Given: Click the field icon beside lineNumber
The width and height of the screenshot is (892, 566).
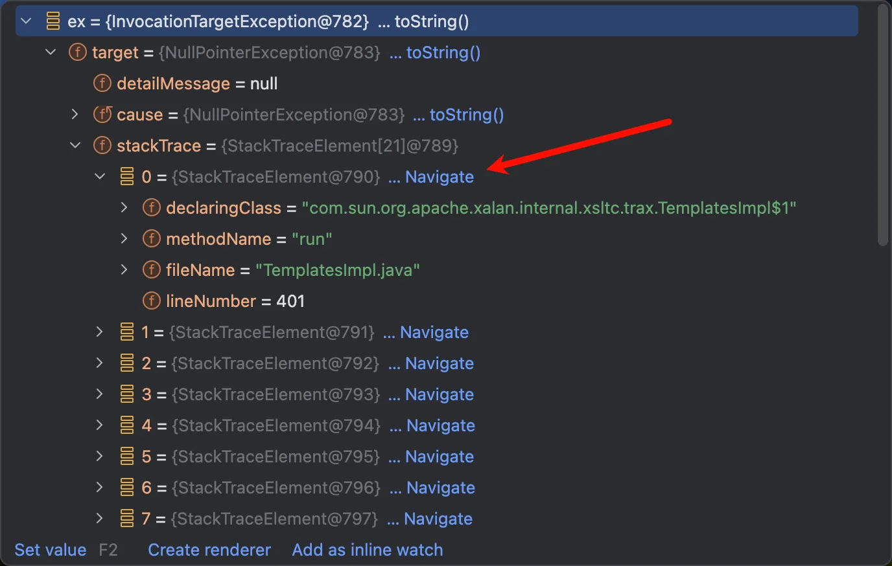Looking at the screenshot, I should pyautogui.click(x=151, y=301).
